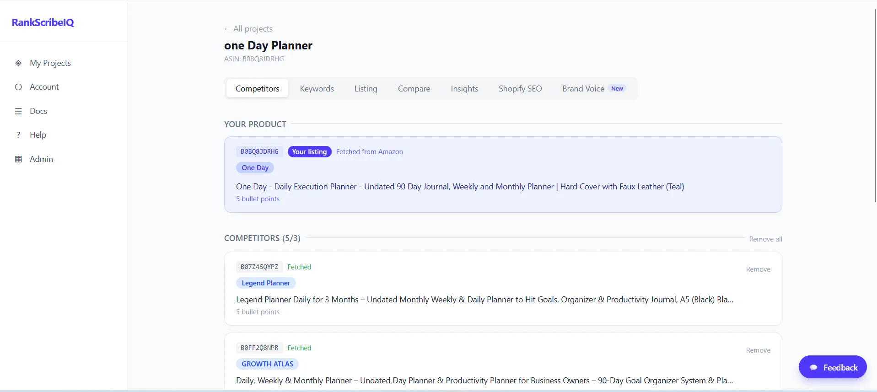Click the Your listing badge
Viewport: 877px width, 392px height.
(309, 151)
